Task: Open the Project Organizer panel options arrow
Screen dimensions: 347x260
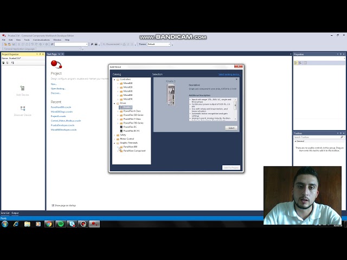Action: point(37,54)
